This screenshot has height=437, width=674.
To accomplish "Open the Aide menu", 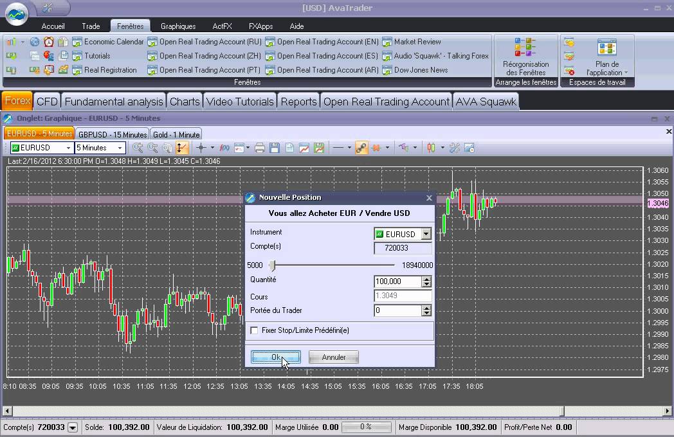I will [x=296, y=26].
